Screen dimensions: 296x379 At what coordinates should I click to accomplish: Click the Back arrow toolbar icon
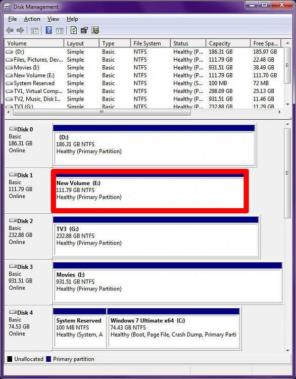[x=10, y=30]
